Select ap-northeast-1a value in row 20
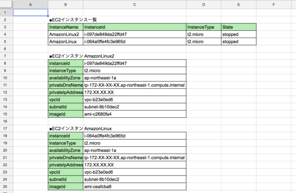 coord(135,150)
